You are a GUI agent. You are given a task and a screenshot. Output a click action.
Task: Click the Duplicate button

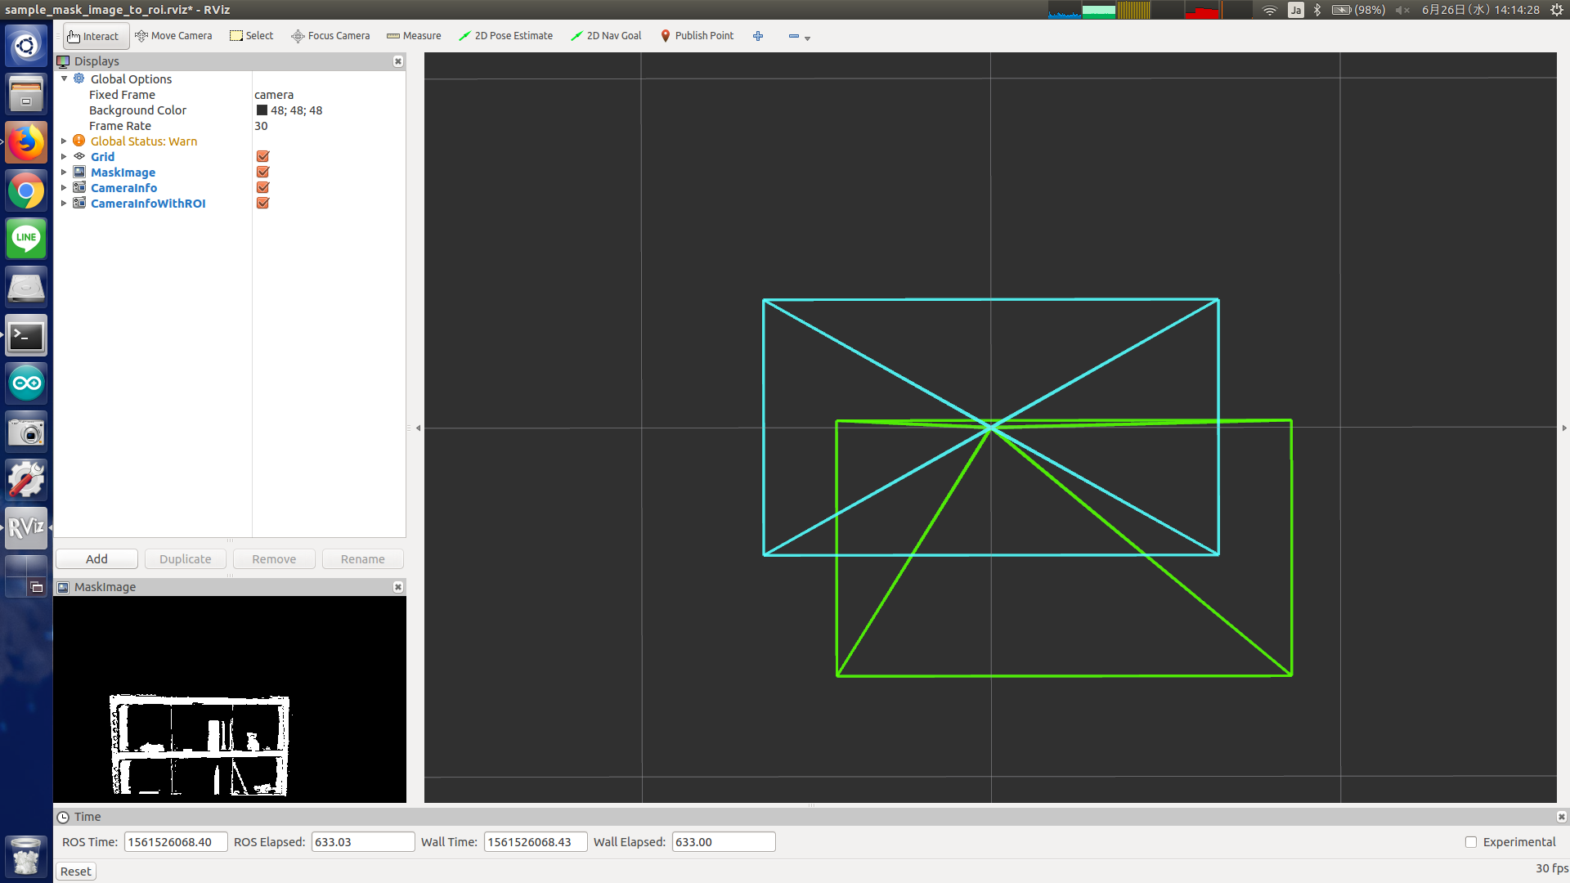tap(186, 559)
